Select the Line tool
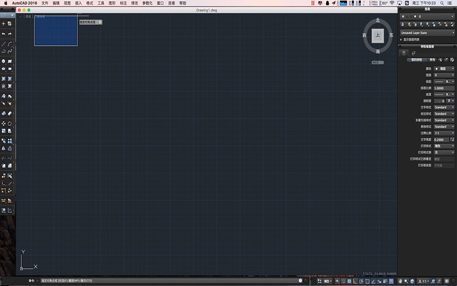Image resolution: width=457 pixels, height=286 pixels. [3, 44]
